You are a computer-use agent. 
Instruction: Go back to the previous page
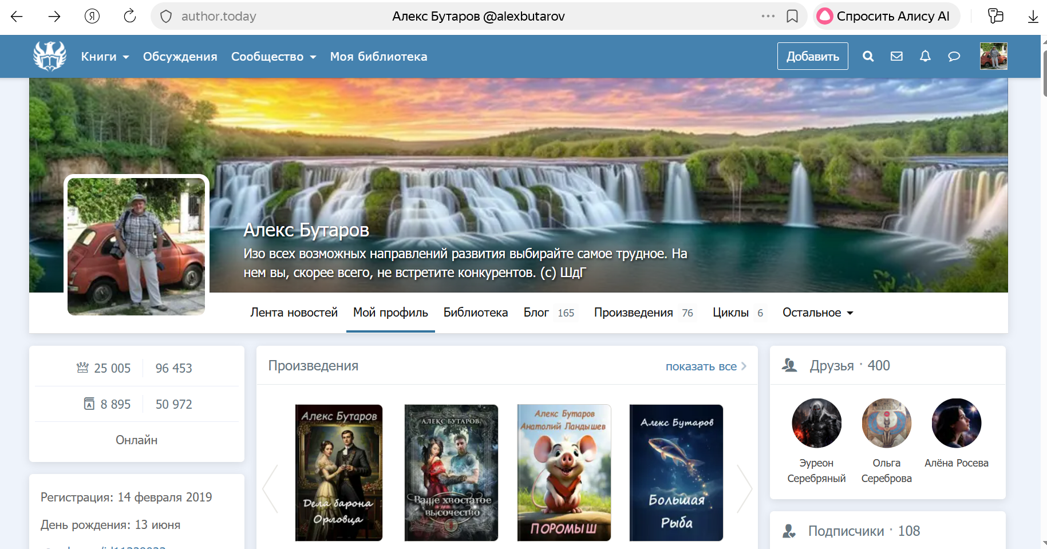[17, 16]
